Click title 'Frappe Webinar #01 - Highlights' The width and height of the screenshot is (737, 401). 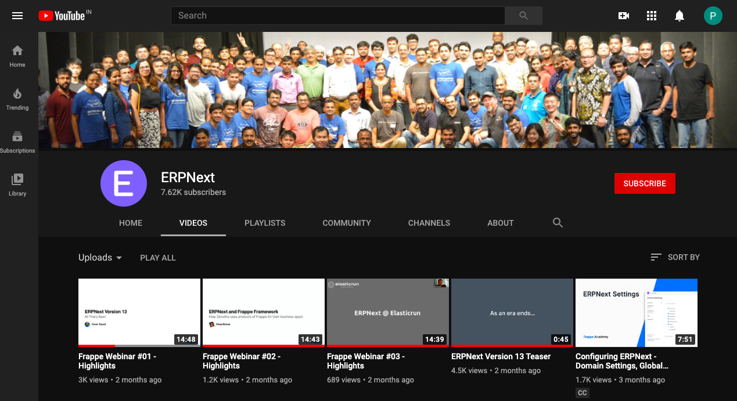[117, 361]
